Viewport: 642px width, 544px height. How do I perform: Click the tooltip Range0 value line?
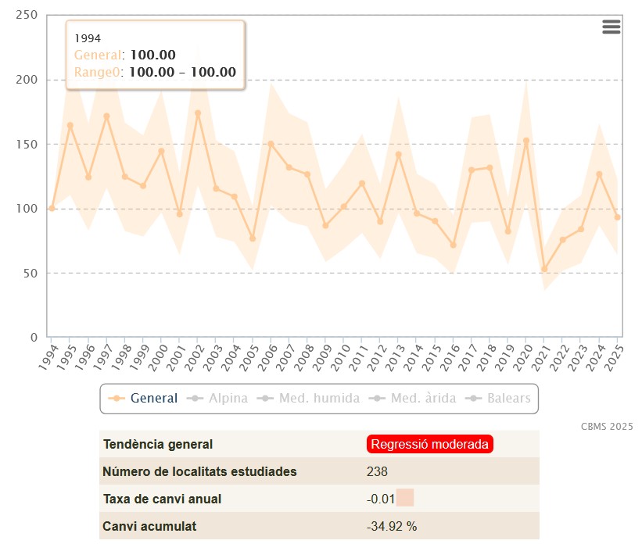click(x=155, y=72)
